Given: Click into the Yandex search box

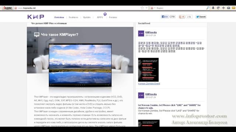Looking at the screenshot, I should (181, 8).
